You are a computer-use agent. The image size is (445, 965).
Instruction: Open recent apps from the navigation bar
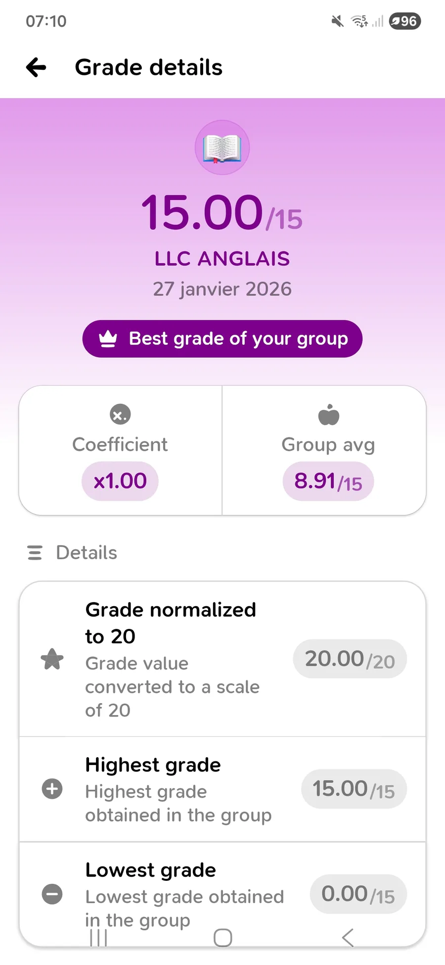tap(98, 937)
